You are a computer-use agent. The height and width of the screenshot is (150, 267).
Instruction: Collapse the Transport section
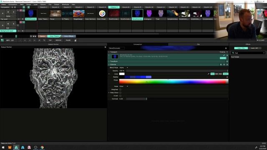click(109, 52)
